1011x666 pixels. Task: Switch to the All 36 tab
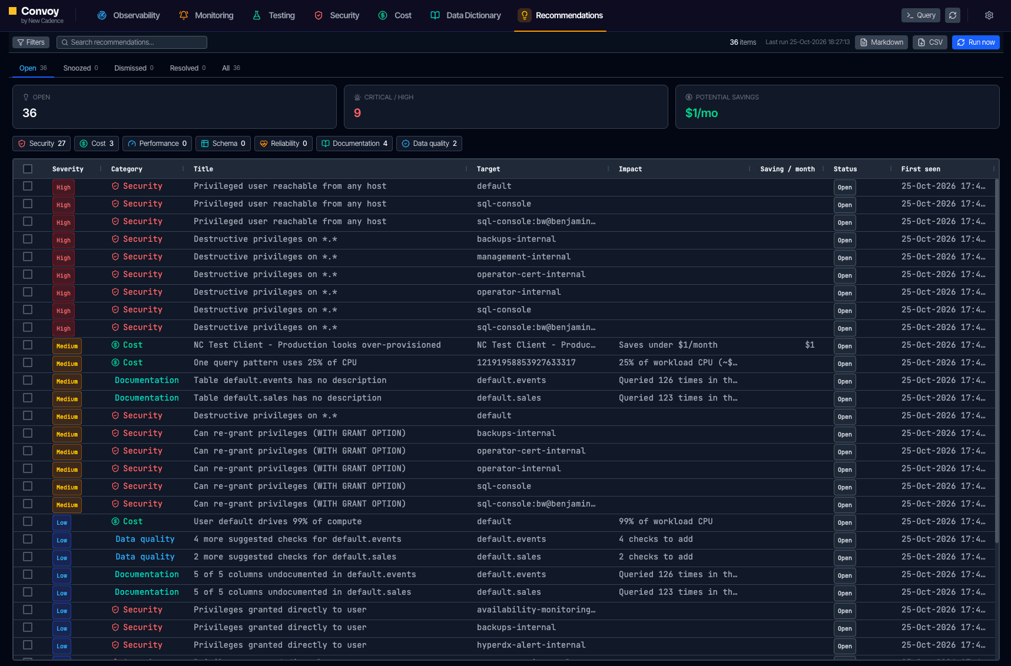(231, 68)
